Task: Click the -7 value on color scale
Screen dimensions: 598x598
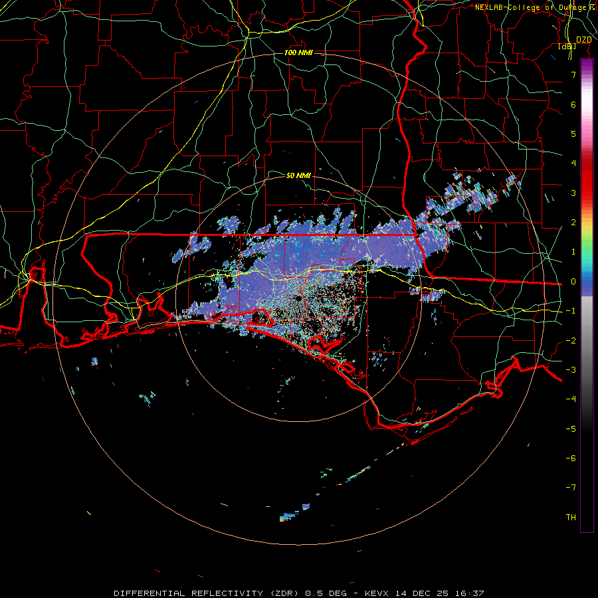Action: click(x=571, y=488)
